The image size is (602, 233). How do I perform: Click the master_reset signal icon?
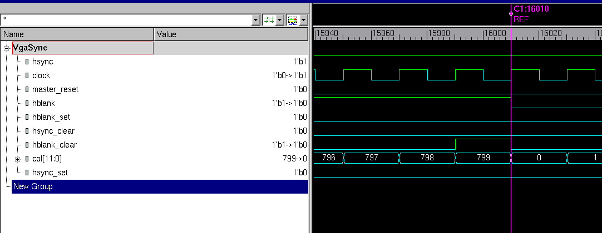point(27,89)
